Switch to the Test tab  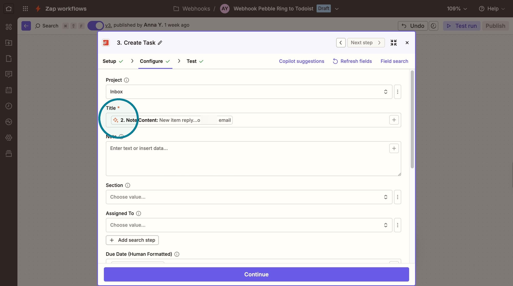(195, 61)
